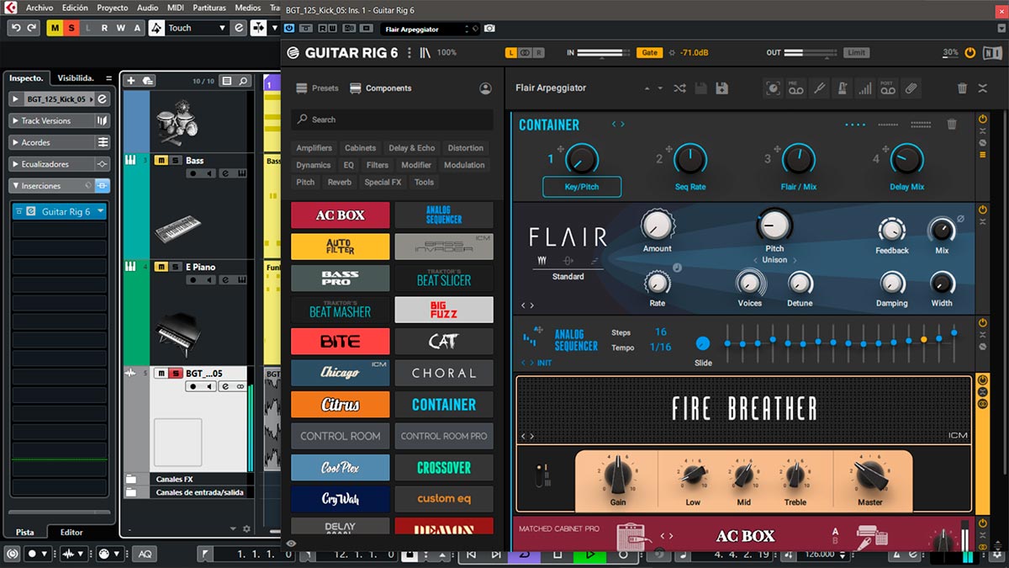Click the Cubase redo arrow
This screenshot has height=568, width=1009.
pyautogui.click(x=32, y=28)
